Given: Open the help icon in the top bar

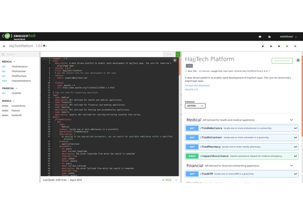Looking at the screenshot, I should point(269,37).
